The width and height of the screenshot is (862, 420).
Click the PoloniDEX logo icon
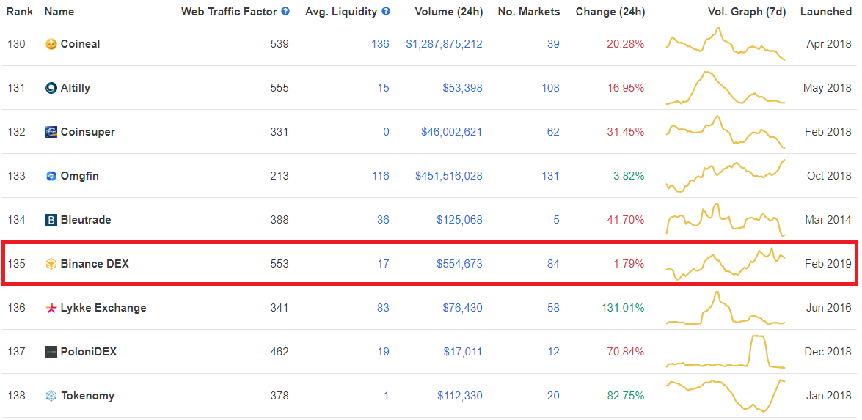tap(51, 352)
